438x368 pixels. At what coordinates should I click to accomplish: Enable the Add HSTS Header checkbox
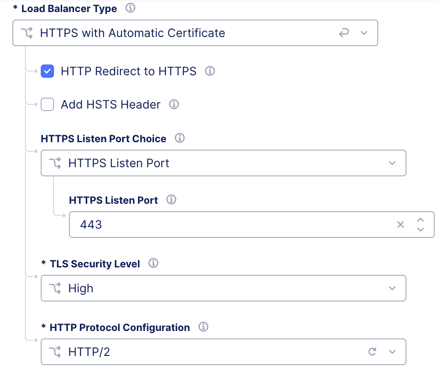47,104
